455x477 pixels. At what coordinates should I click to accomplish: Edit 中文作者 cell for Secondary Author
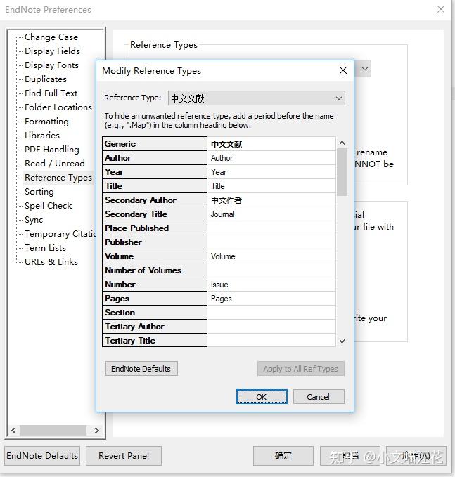click(x=271, y=200)
